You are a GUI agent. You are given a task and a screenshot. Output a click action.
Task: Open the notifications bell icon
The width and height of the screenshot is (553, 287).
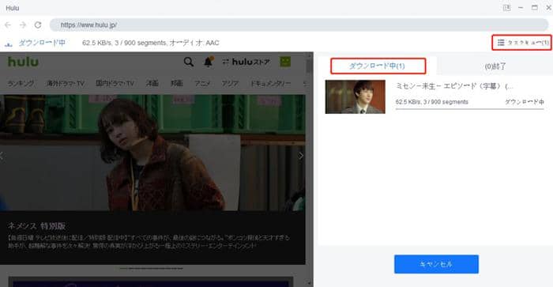click(x=209, y=62)
